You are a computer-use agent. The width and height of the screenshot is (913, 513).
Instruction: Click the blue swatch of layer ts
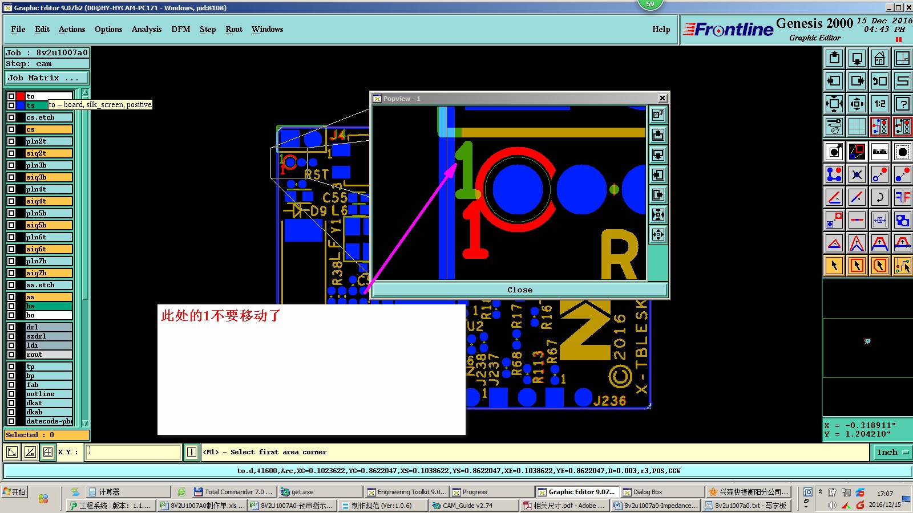click(21, 105)
